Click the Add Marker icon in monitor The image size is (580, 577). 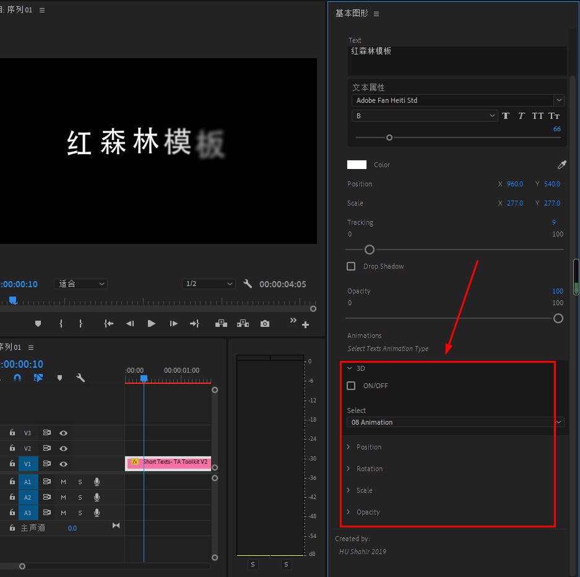coord(38,324)
